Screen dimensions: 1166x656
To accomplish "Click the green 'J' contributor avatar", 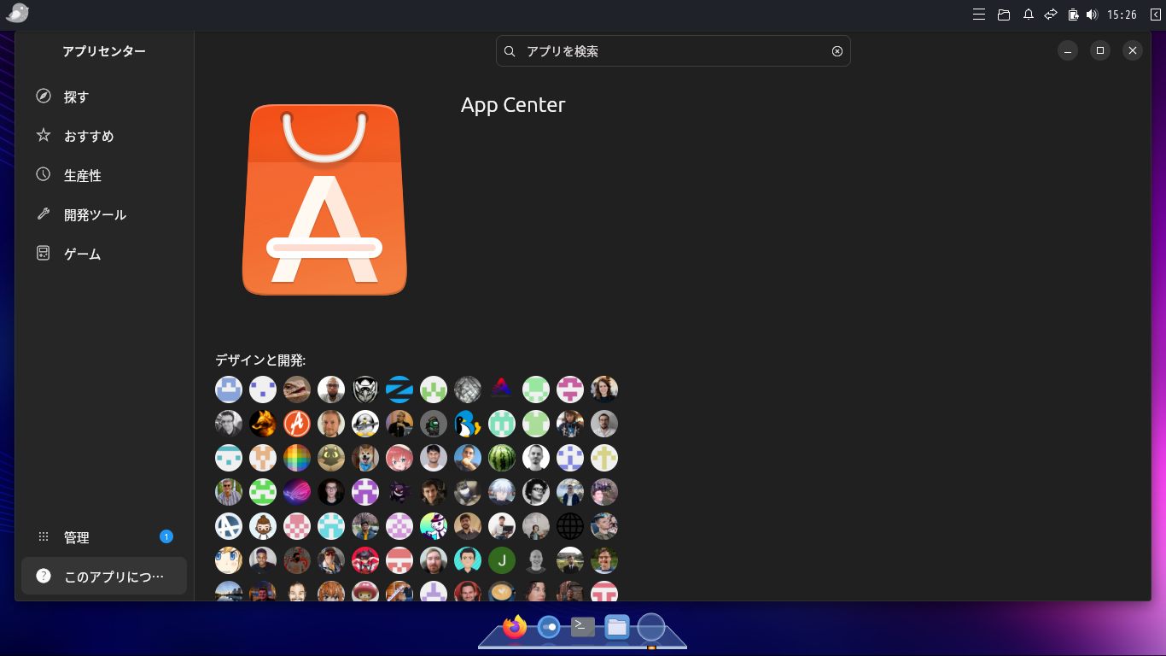I will coord(502,560).
